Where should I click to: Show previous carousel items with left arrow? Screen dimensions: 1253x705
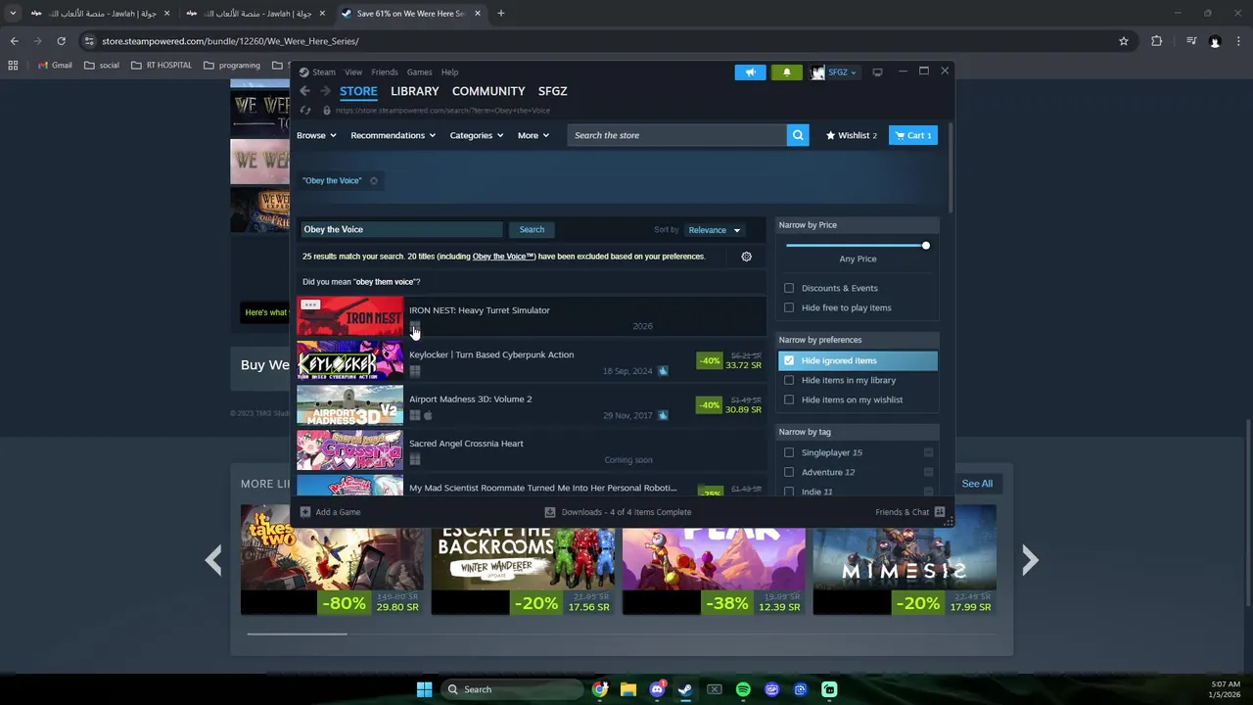[213, 560]
